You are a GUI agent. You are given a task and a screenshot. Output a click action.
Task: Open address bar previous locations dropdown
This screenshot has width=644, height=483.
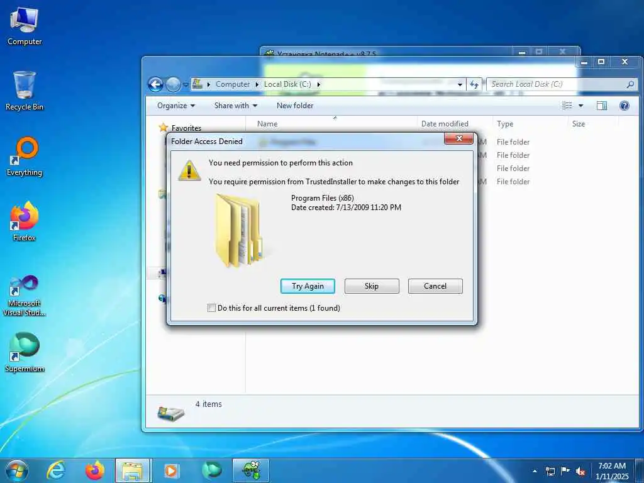(x=460, y=85)
